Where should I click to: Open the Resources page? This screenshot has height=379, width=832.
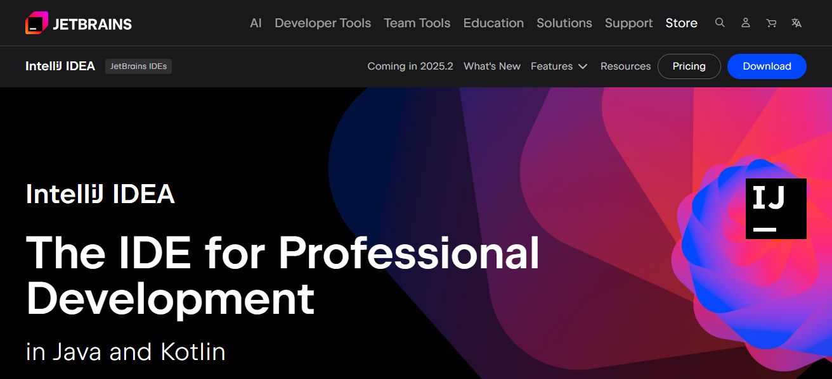click(625, 66)
